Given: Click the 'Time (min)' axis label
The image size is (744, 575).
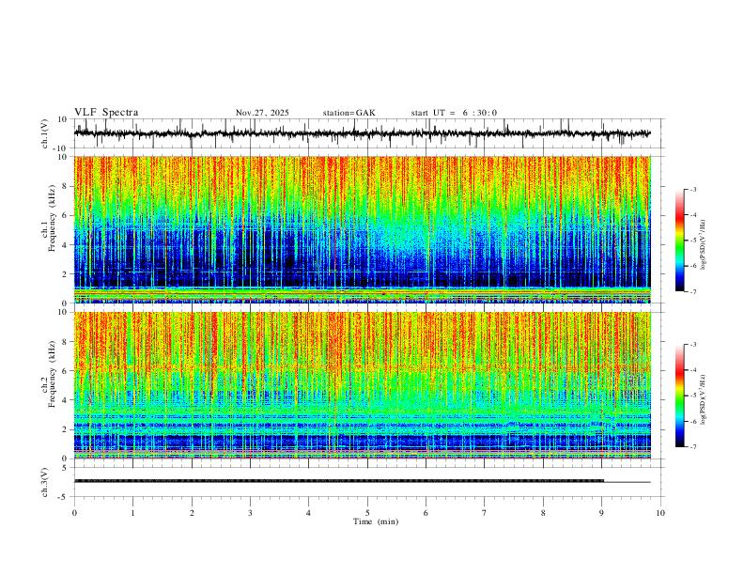Looking at the screenshot, I should (376, 521).
